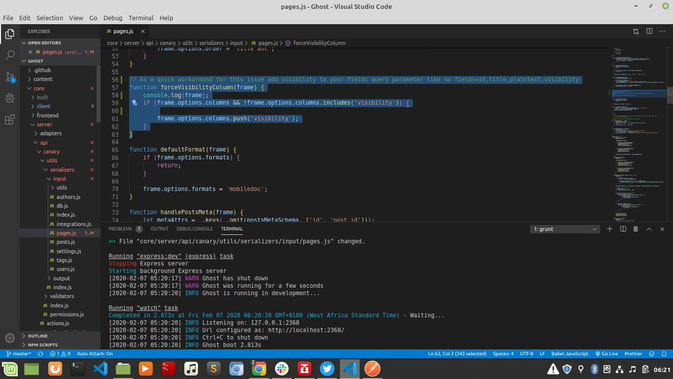The height and width of the screenshot is (379, 673).
Task: Expand the frontend folder
Action: pos(48,115)
